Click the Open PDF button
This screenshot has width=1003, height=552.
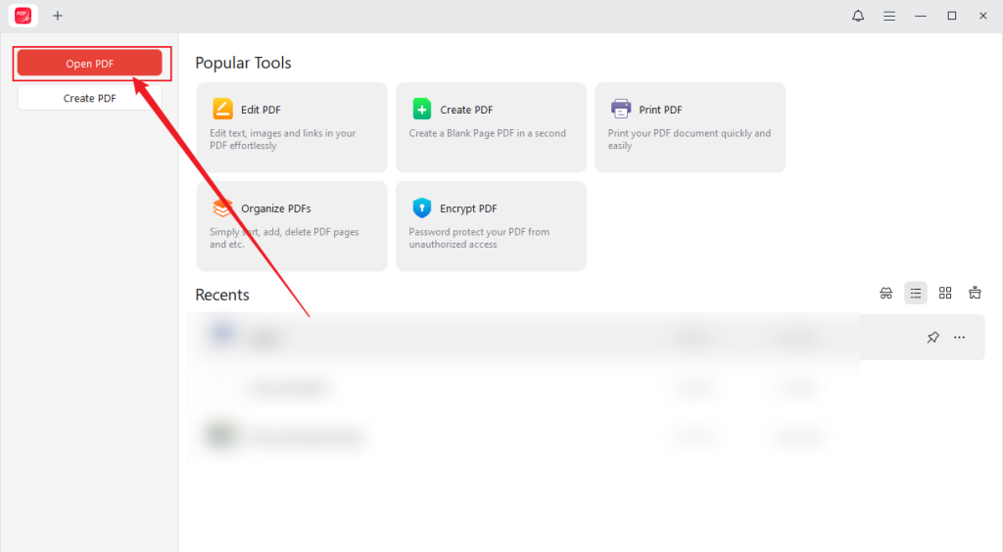pos(89,64)
